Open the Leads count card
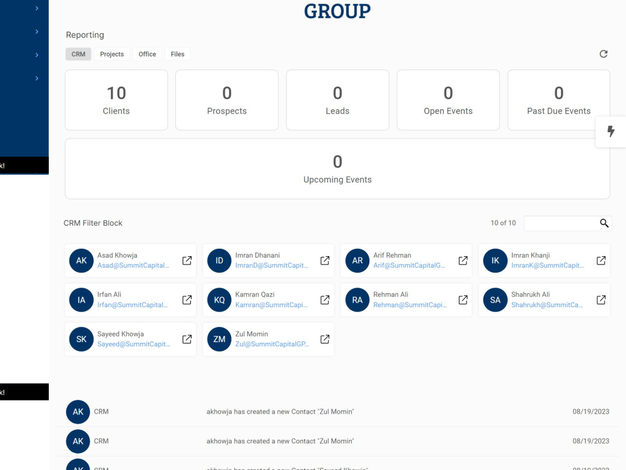 (x=337, y=100)
